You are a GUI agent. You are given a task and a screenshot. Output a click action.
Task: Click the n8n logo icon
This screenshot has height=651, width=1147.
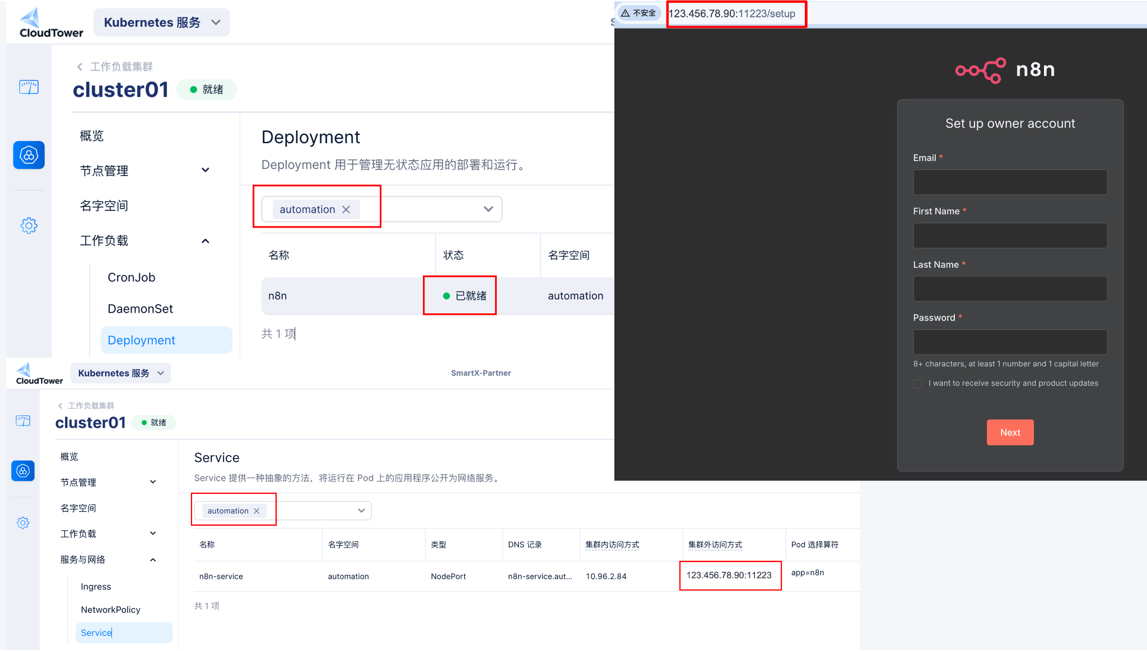[980, 70]
